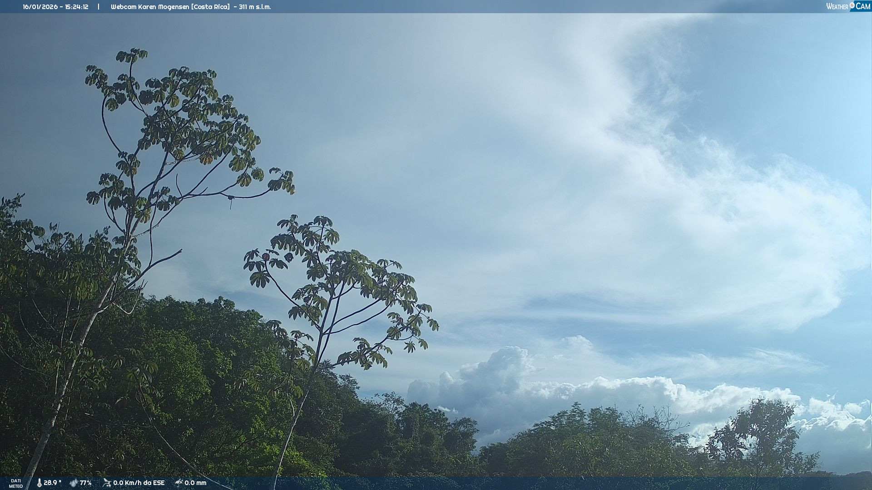The width and height of the screenshot is (872, 490).
Task: Click the WeatherCam camera lens logo icon
Action: tap(852, 5)
